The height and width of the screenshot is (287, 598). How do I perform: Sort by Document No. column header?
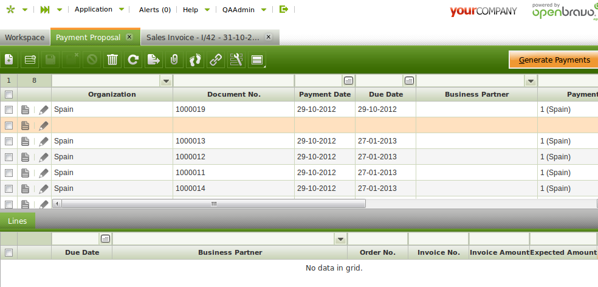pos(234,94)
